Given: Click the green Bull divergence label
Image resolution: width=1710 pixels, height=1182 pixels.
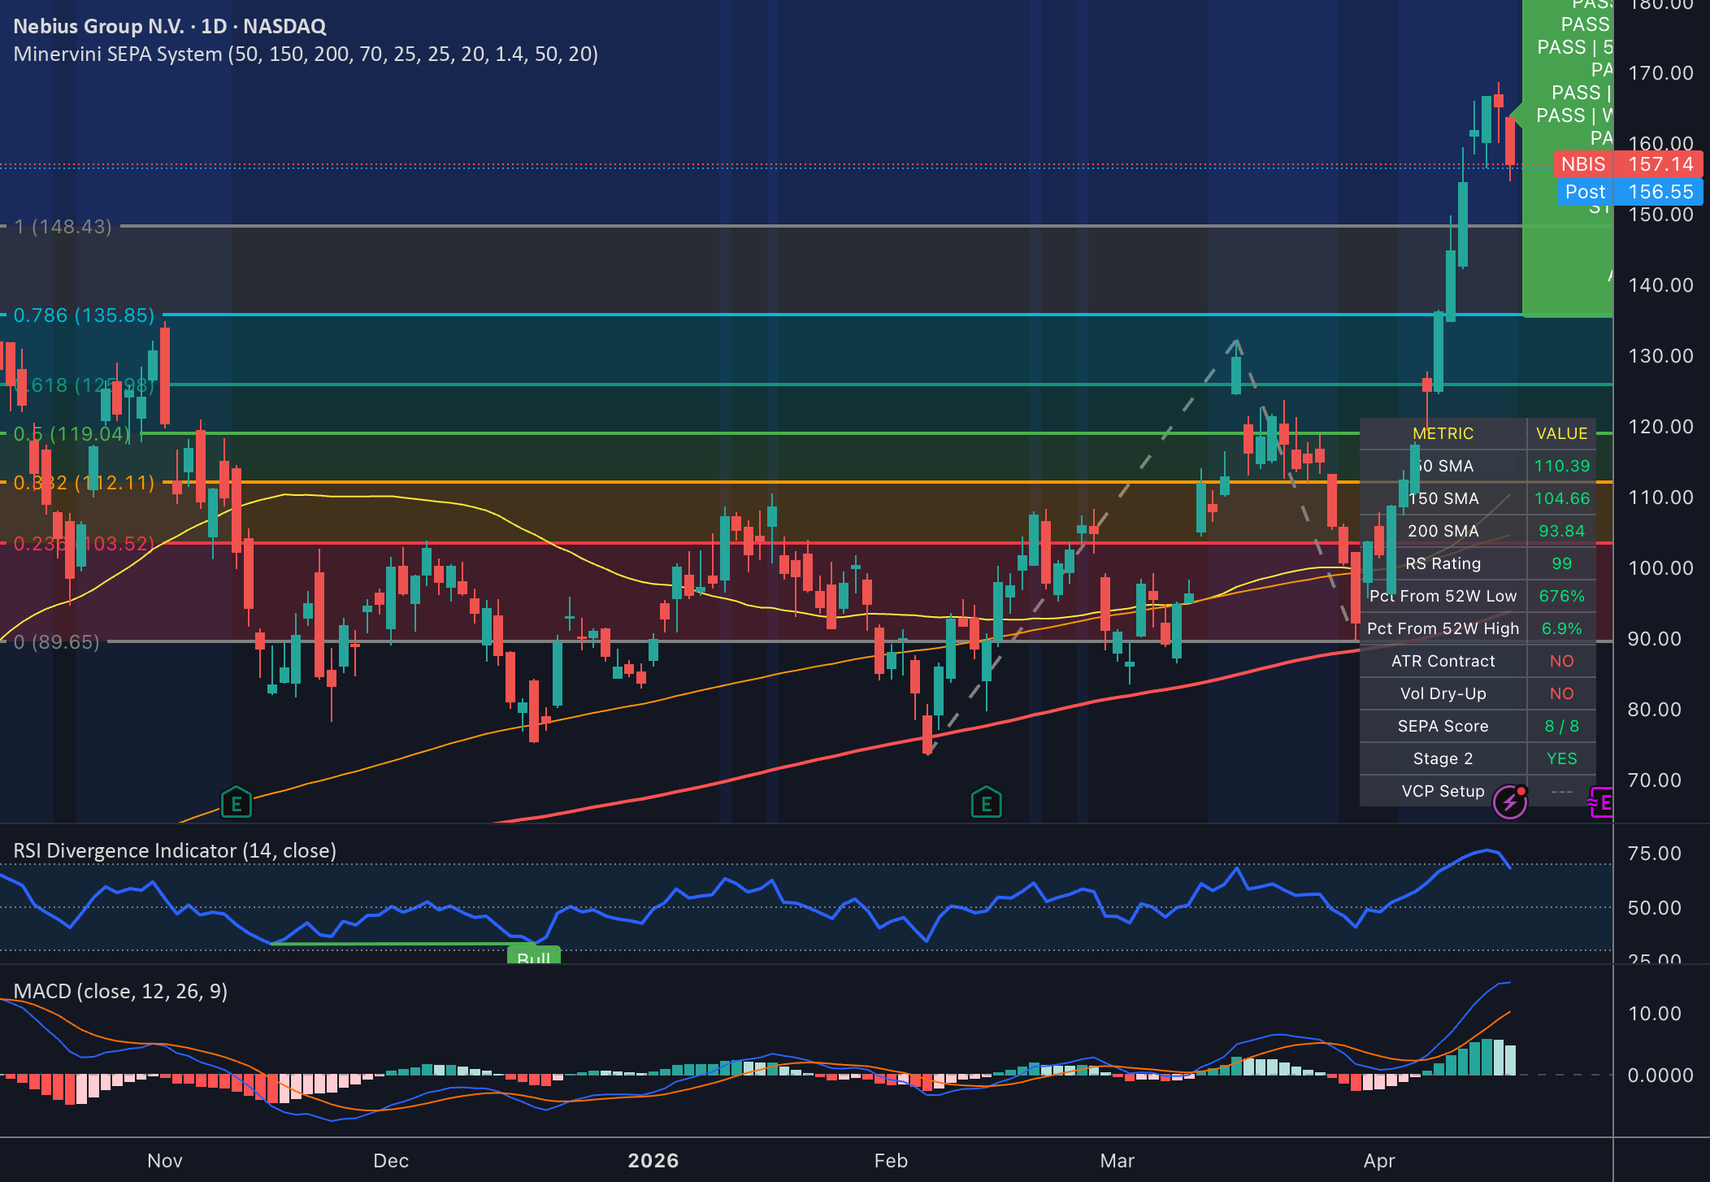Looking at the screenshot, I should point(534,956).
